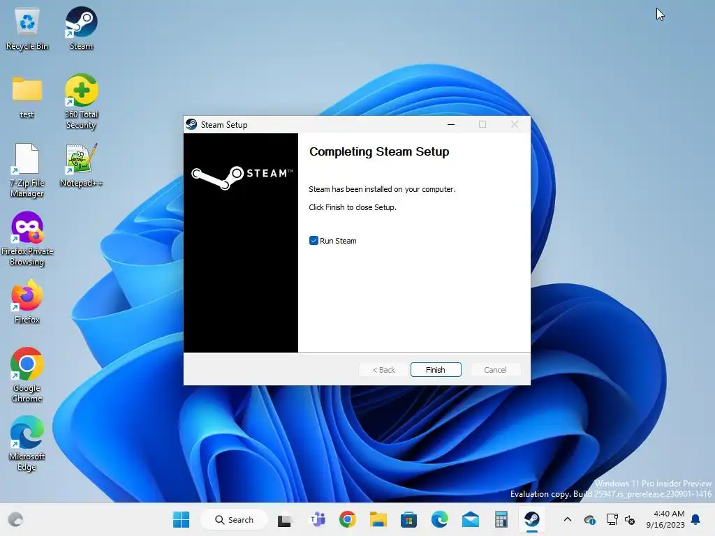715x536 pixels.
Task: Open the notifications bell icon
Action: coord(696,519)
